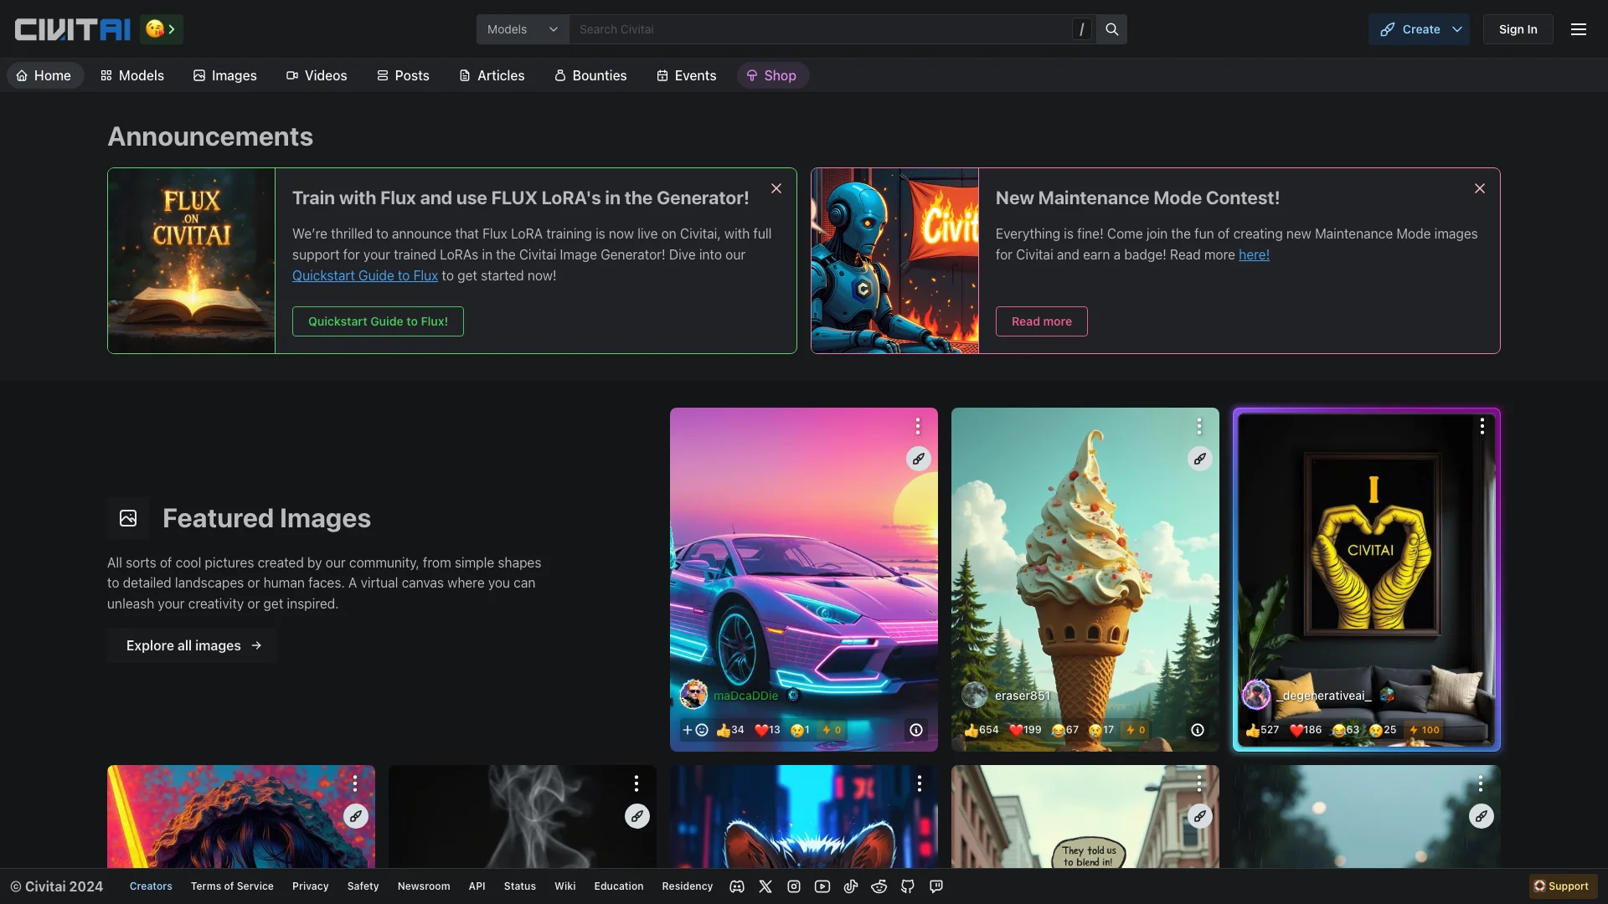Viewport: 1608px width, 904px height.
Task: Select the Articles navigation tab
Action: 499,74
